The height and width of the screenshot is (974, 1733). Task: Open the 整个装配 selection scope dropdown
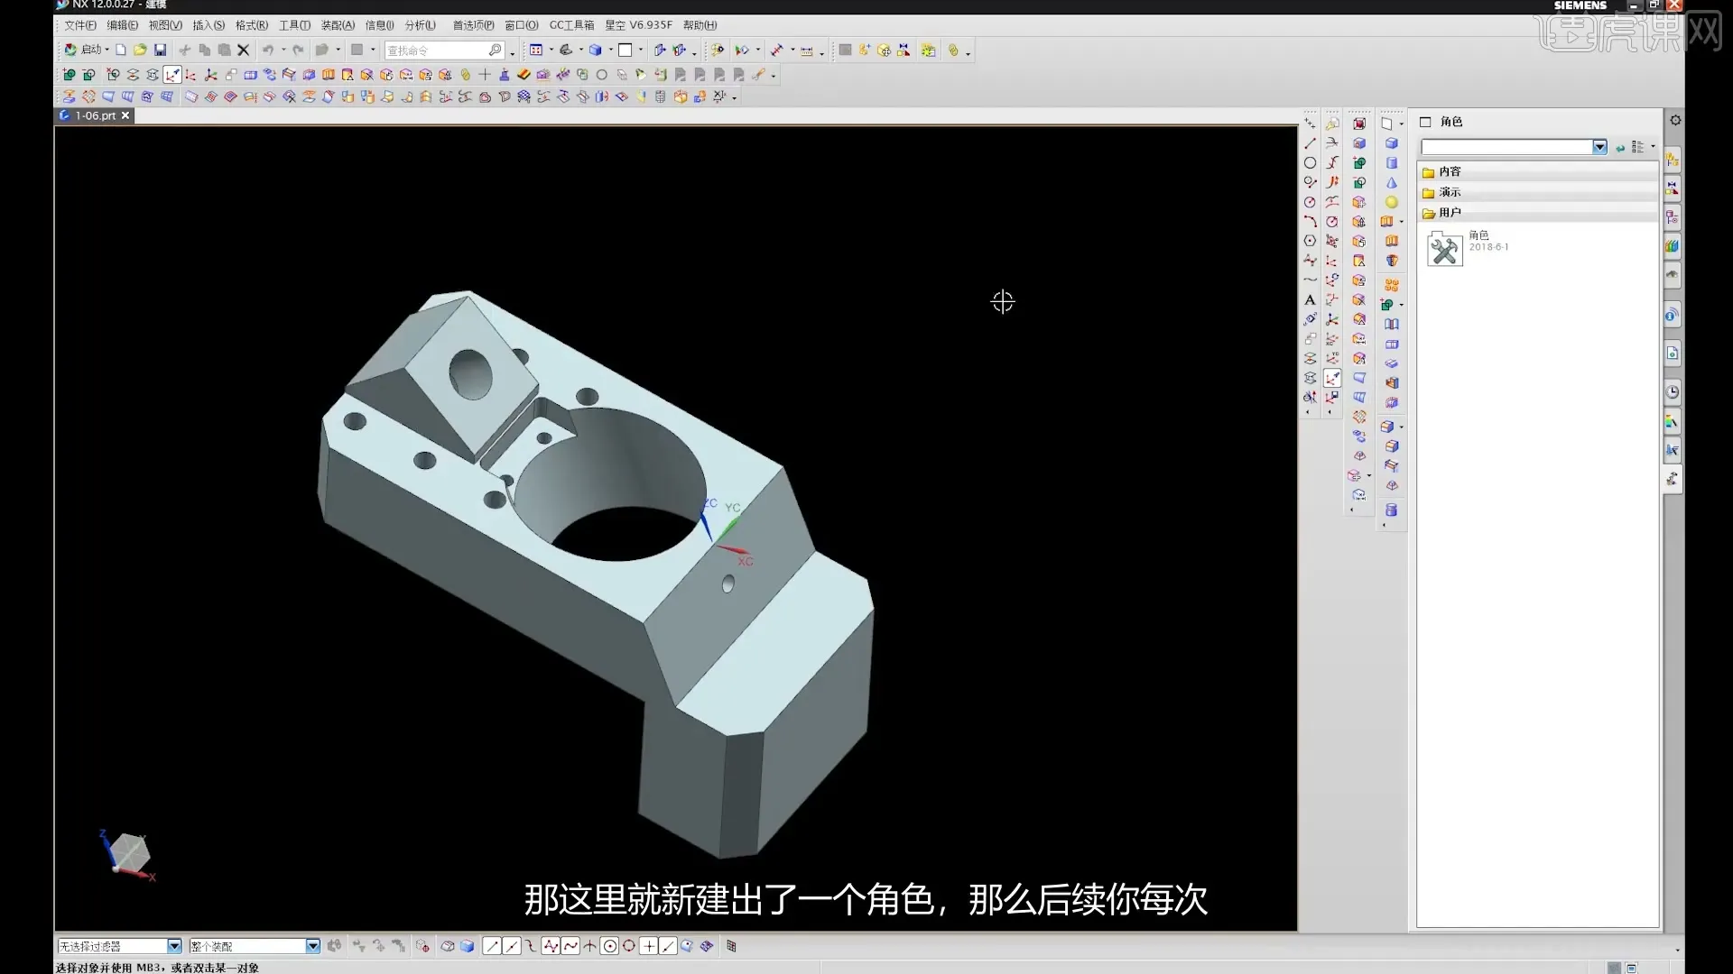pyautogui.click(x=312, y=946)
